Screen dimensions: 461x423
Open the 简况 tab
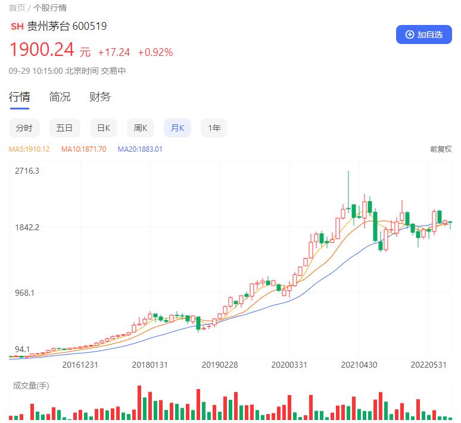(x=60, y=97)
